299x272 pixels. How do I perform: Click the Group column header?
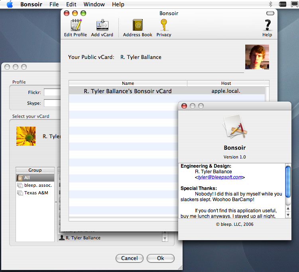pos(35,170)
